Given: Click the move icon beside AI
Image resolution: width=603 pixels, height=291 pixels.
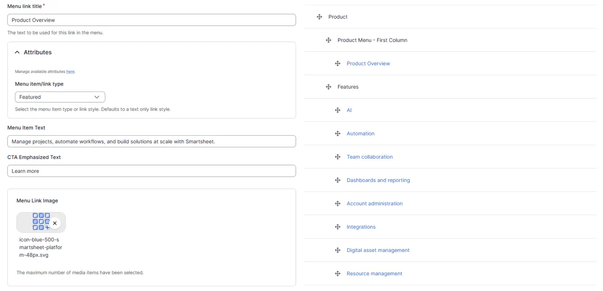Looking at the screenshot, I should click(x=337, y=110).
